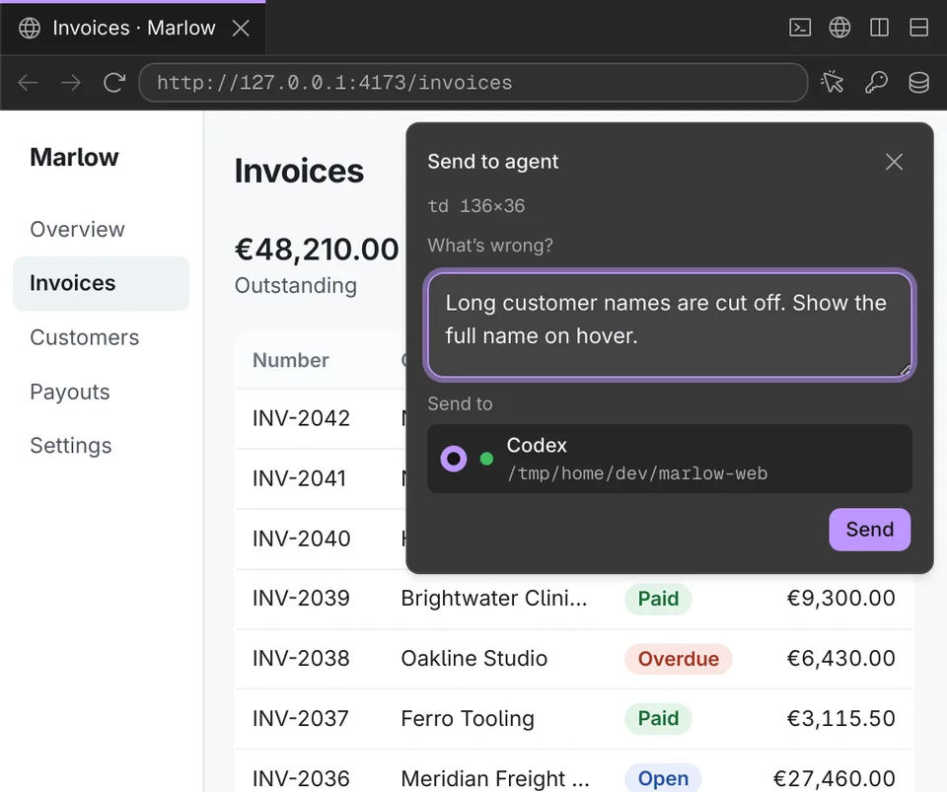Go back with the left arrow
The image size is (947, 792).
click(28, 83)
